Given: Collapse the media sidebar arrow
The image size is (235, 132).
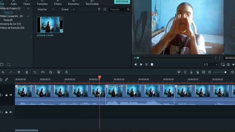Looking at the screenshot, I should 32,37.
